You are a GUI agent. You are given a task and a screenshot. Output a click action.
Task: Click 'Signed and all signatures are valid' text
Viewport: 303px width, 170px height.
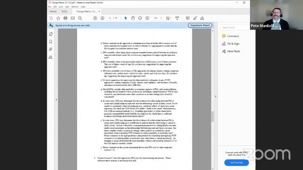pyautogui.click(x=72, y=25)
